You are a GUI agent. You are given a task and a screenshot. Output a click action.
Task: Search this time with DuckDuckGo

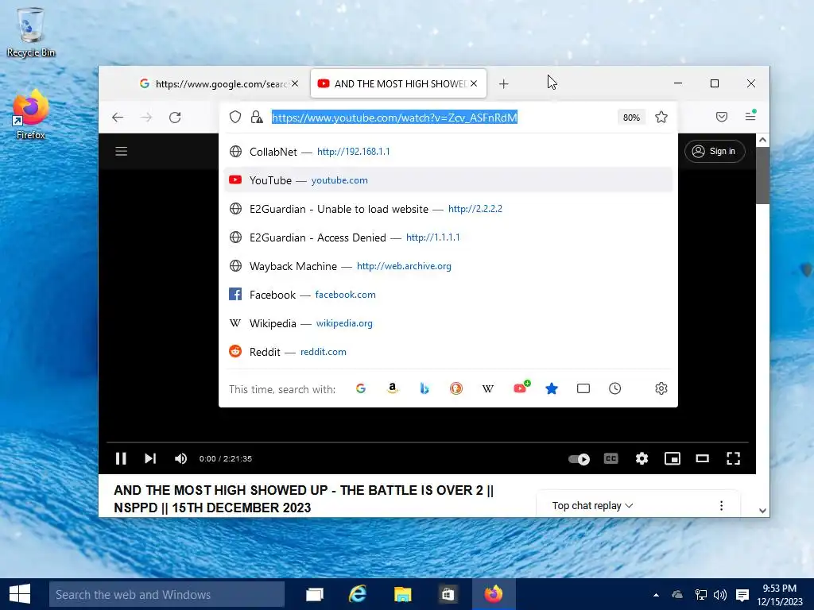click(x=455, y=388)
